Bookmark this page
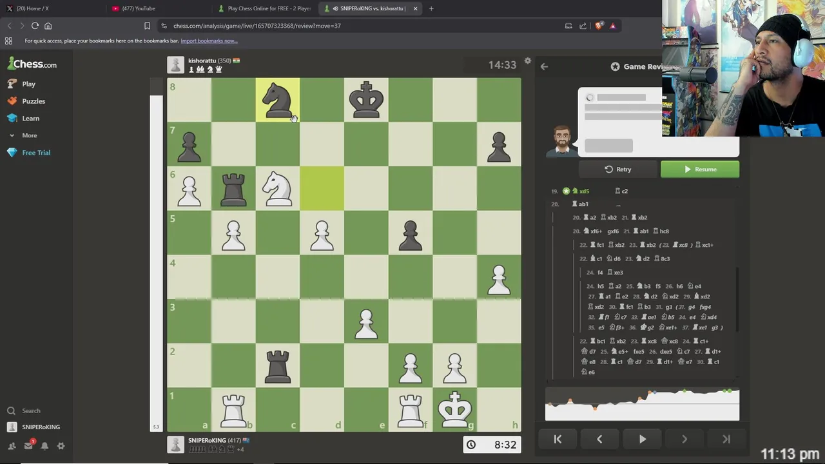Screen dimensions: 825x464 [x=147, y=26]
